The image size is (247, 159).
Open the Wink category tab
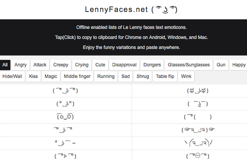186,77
